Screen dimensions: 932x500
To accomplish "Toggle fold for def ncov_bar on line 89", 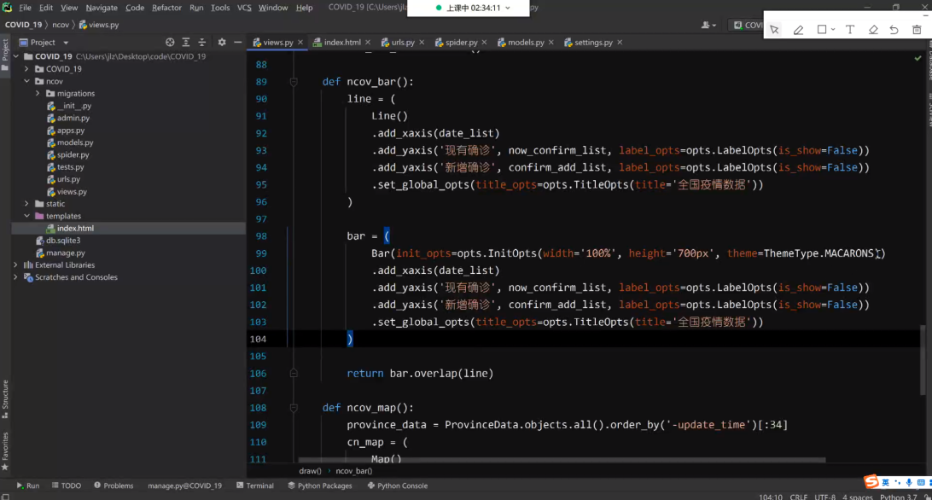I will (x=294, y=82).
